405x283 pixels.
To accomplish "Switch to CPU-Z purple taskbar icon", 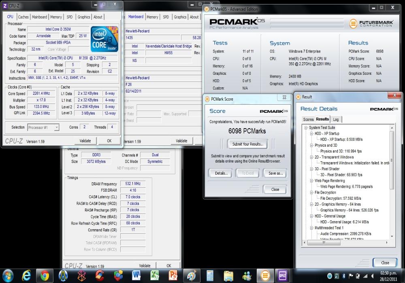I will point(283,276).
